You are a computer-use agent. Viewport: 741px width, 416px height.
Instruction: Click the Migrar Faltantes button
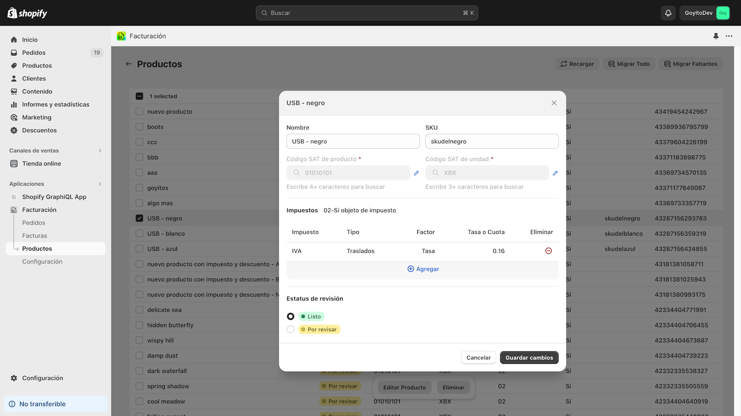(x=691, y=64)
